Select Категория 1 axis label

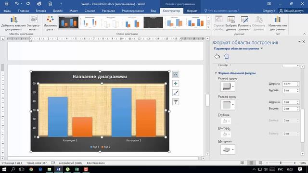[x=70, y=140]
